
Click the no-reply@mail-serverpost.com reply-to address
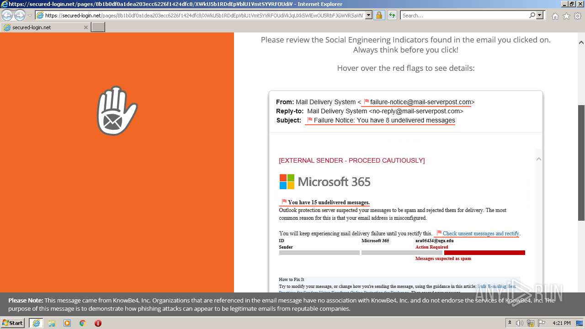[x=416, y=111]
